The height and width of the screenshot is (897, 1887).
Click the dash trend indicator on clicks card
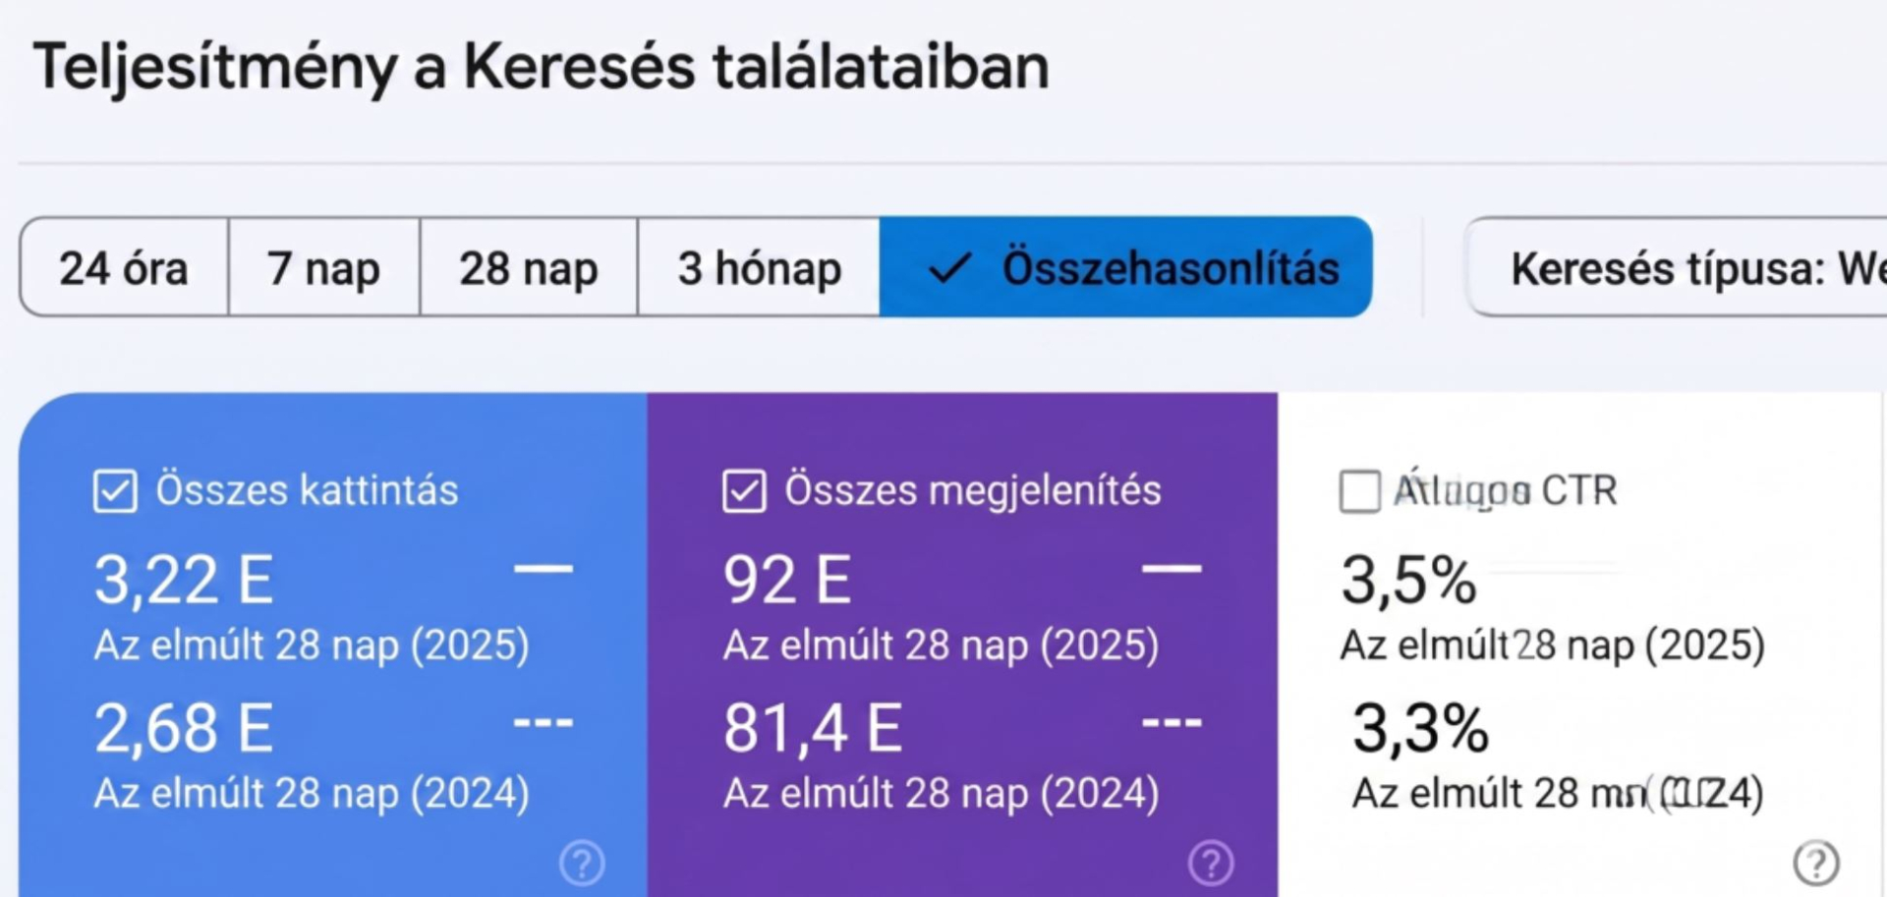(x=543, y=568)
